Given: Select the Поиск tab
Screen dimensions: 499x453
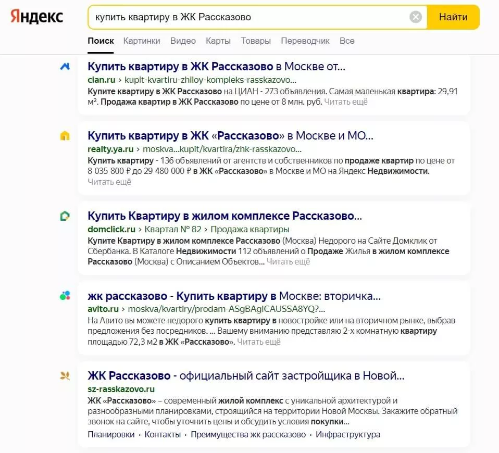Looking at the screenshot, I should click(x=101, y=41).
